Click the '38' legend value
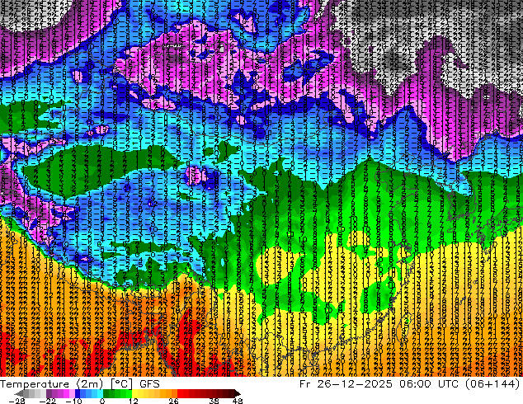The height and width of the screenshot is (404, 523). tap(214, 401)
